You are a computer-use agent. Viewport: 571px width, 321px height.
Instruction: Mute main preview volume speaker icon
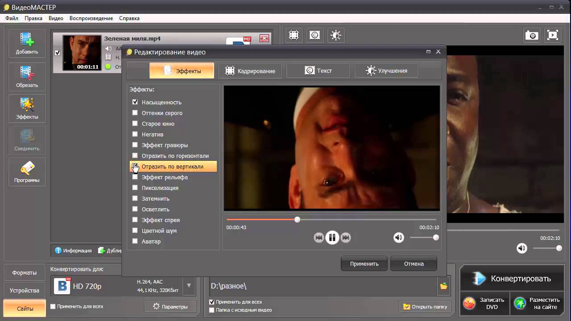(521, 248)
